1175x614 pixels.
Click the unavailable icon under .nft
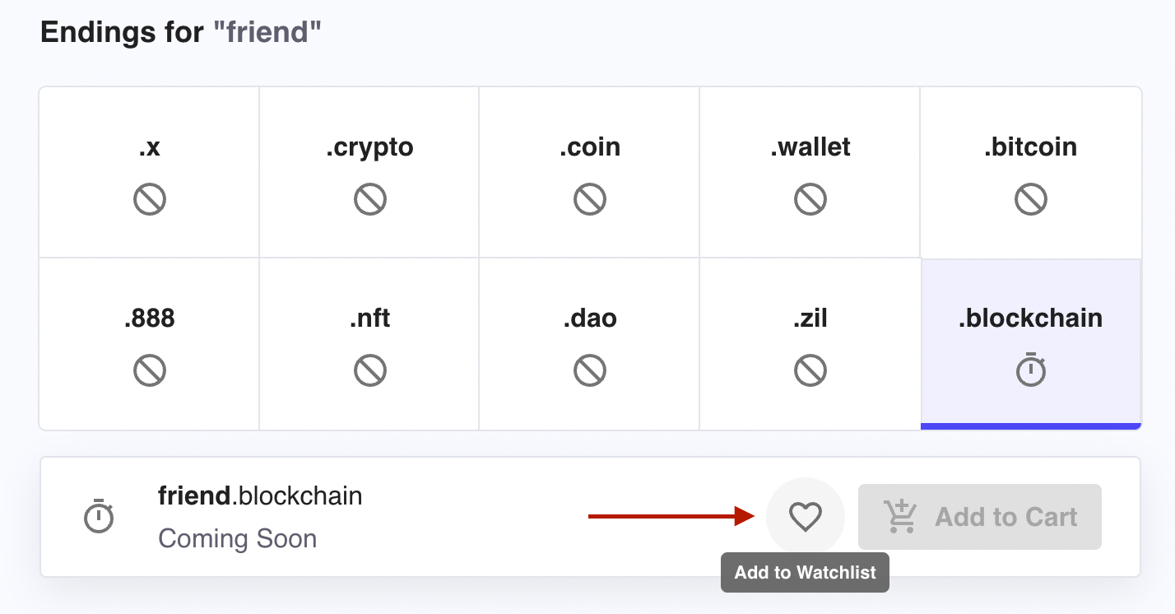(x=369, y=370)
